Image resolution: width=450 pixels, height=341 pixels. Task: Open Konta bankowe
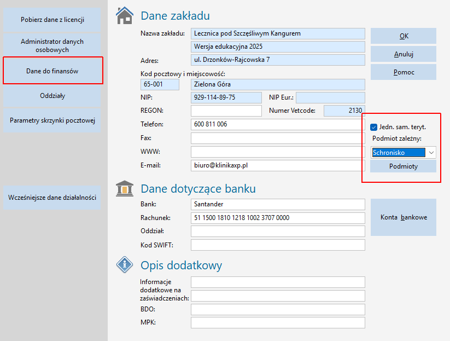point(404,217)
